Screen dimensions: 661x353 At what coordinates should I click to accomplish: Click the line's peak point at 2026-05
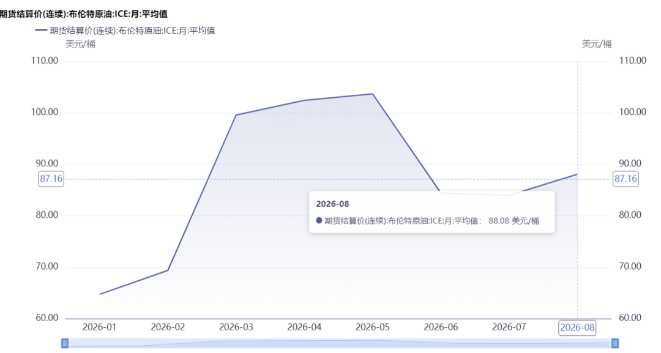coord(373,94)
